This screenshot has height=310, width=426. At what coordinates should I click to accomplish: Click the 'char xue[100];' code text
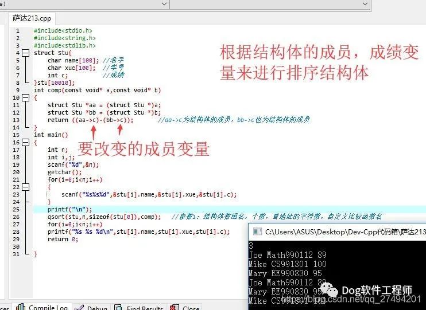tap(72, 68)
